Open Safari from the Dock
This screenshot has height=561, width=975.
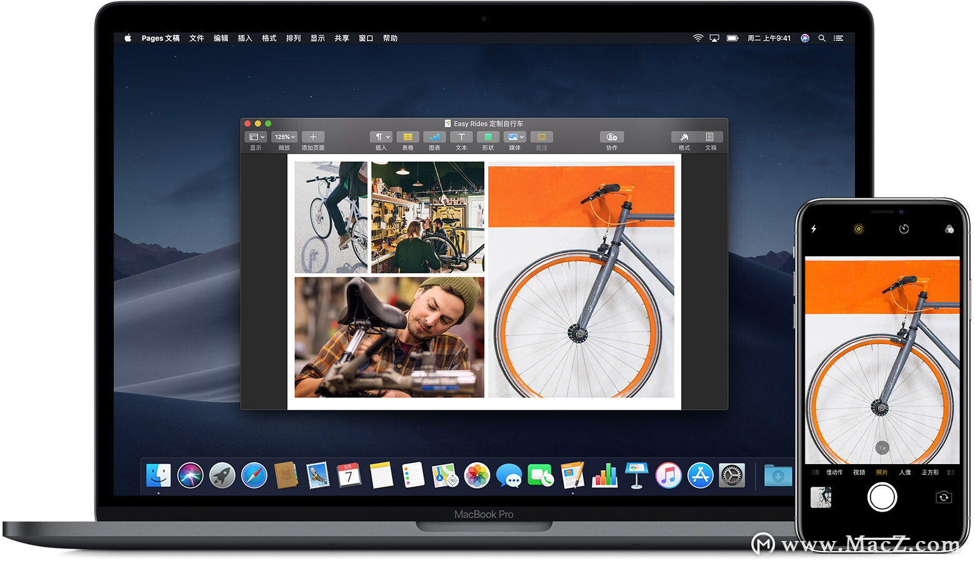click(x=254, y=475)
